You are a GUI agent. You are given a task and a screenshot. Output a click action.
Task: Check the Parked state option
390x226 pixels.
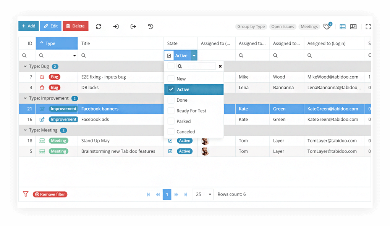click(x=171, y=121)
